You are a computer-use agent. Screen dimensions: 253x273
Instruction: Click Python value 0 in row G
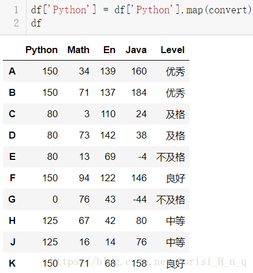tap(55, 199)
